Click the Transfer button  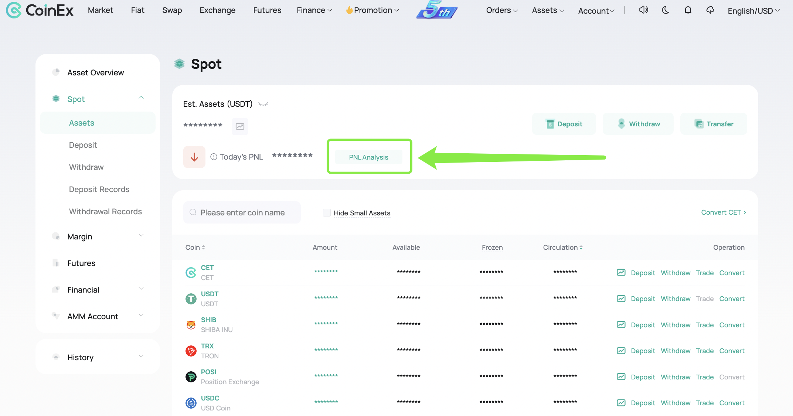(714, 124)
